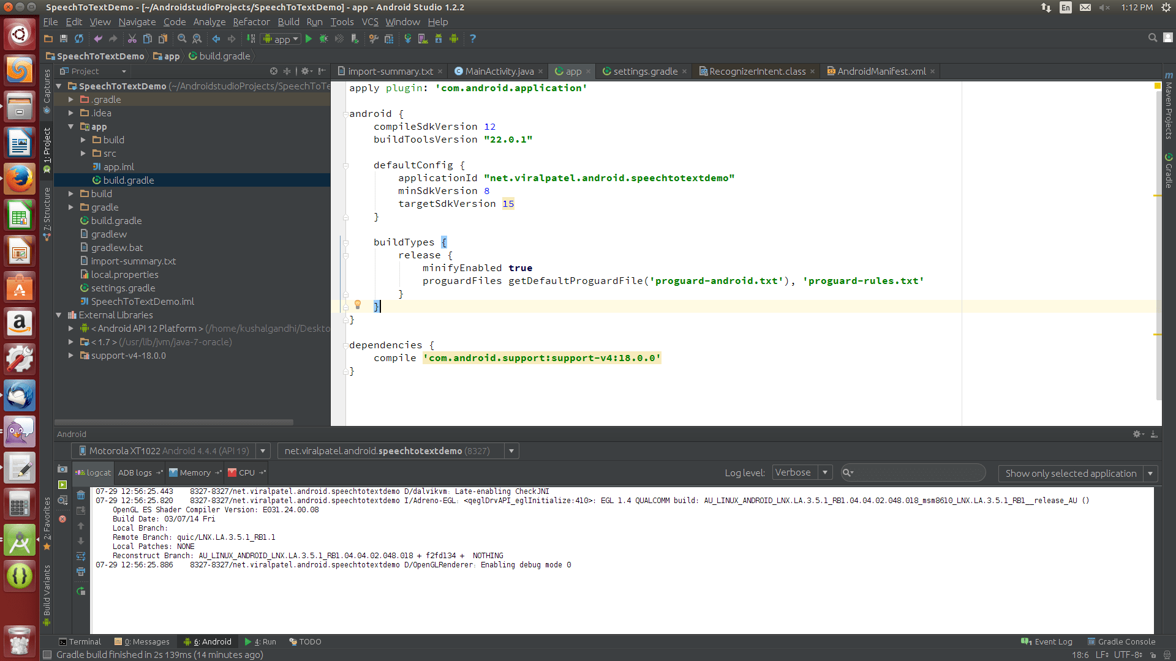Switch to the ADB logs tab

(x=140, y=472)
